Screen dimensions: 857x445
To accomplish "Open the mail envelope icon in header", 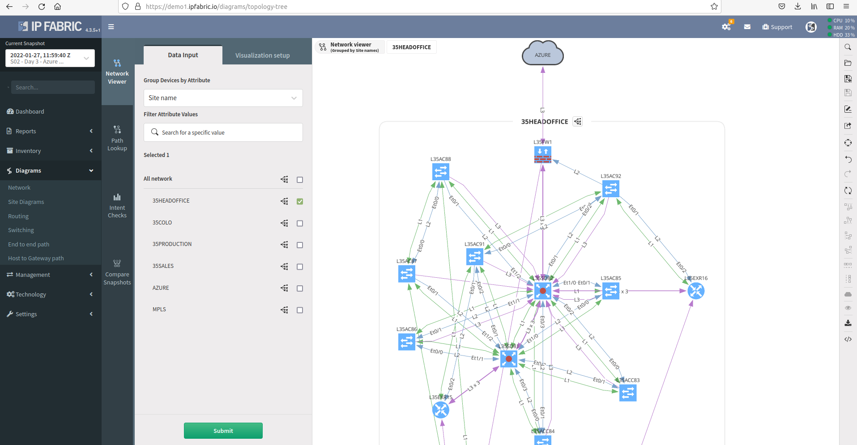I will pyautogui.click(x=747, y=27).
